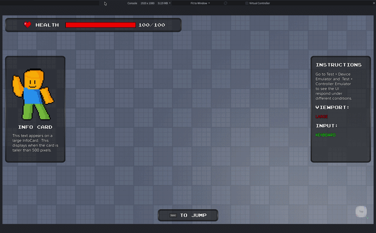Screen dimensions: 376x233
Task: Click the 1920 x 1080 resolution label
Action: click(x=147, y=3)
